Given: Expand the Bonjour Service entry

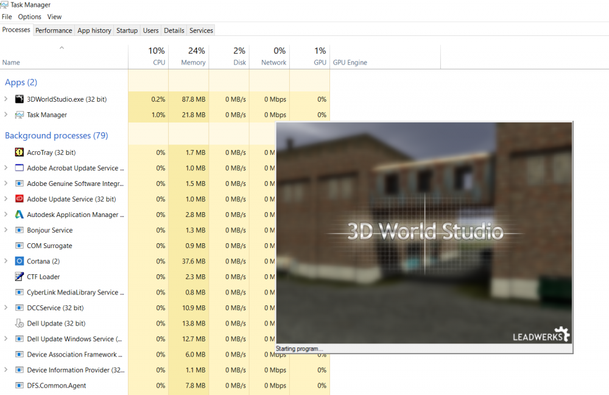Looking at the screenshot, I should pyautogui.click(x=6, y=230).
